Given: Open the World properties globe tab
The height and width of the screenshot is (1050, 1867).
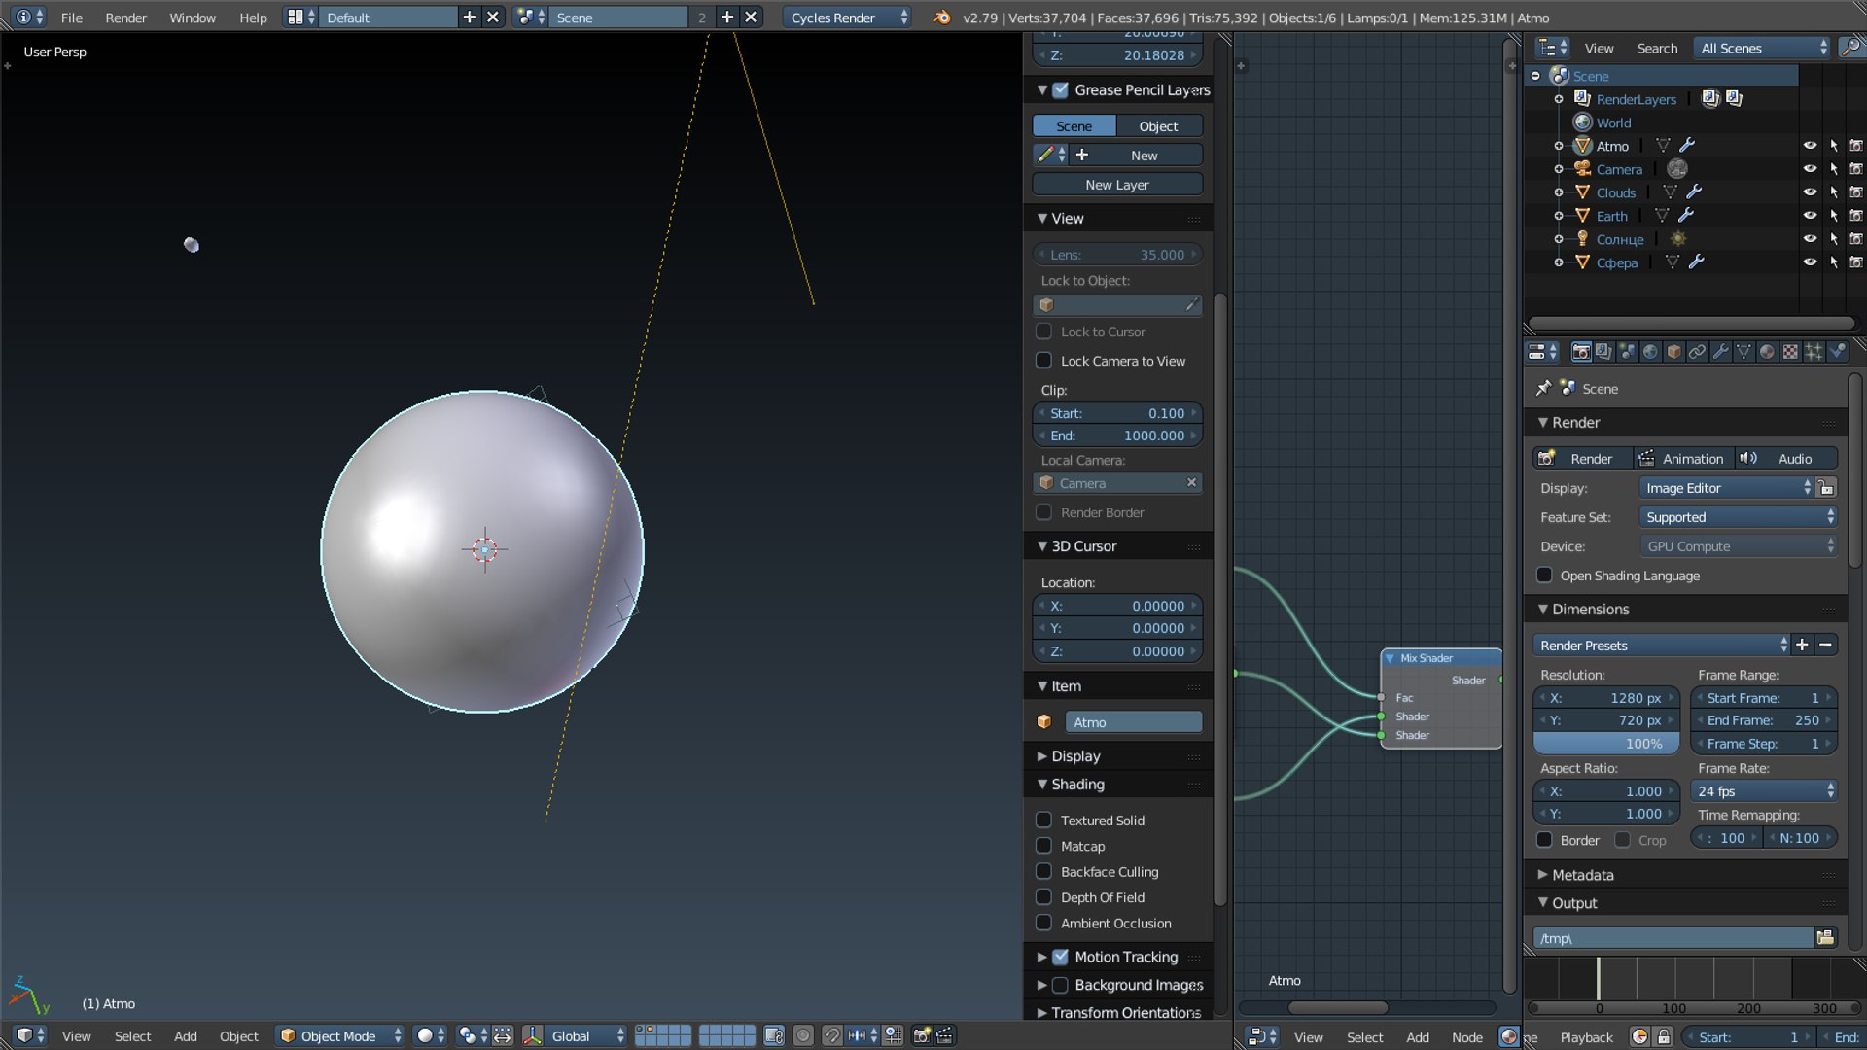Looking at the screenshot, I should coord(1651,352).
